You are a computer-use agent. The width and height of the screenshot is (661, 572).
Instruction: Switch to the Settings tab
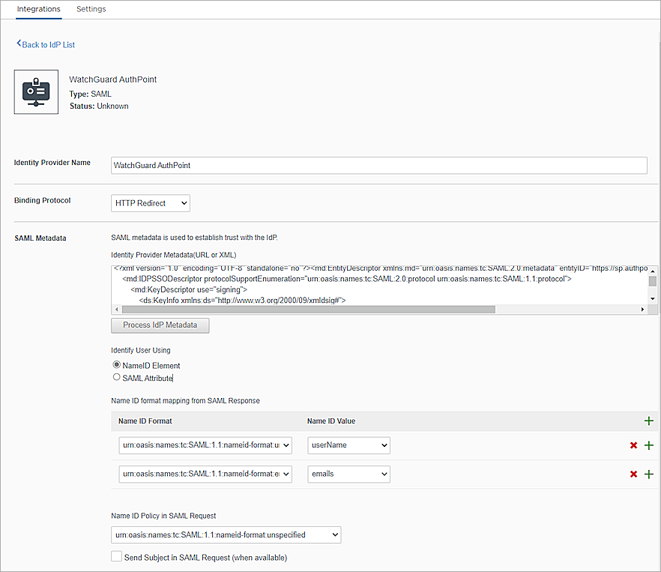pos(91,9)
